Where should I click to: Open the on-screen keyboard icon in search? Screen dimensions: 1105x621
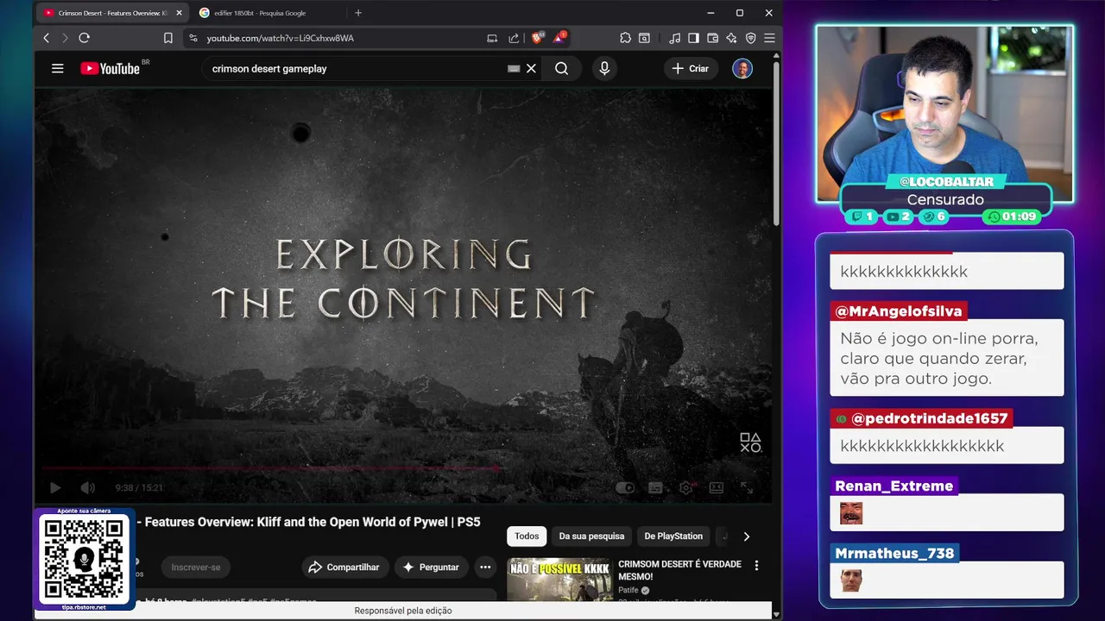pos(514,68)
